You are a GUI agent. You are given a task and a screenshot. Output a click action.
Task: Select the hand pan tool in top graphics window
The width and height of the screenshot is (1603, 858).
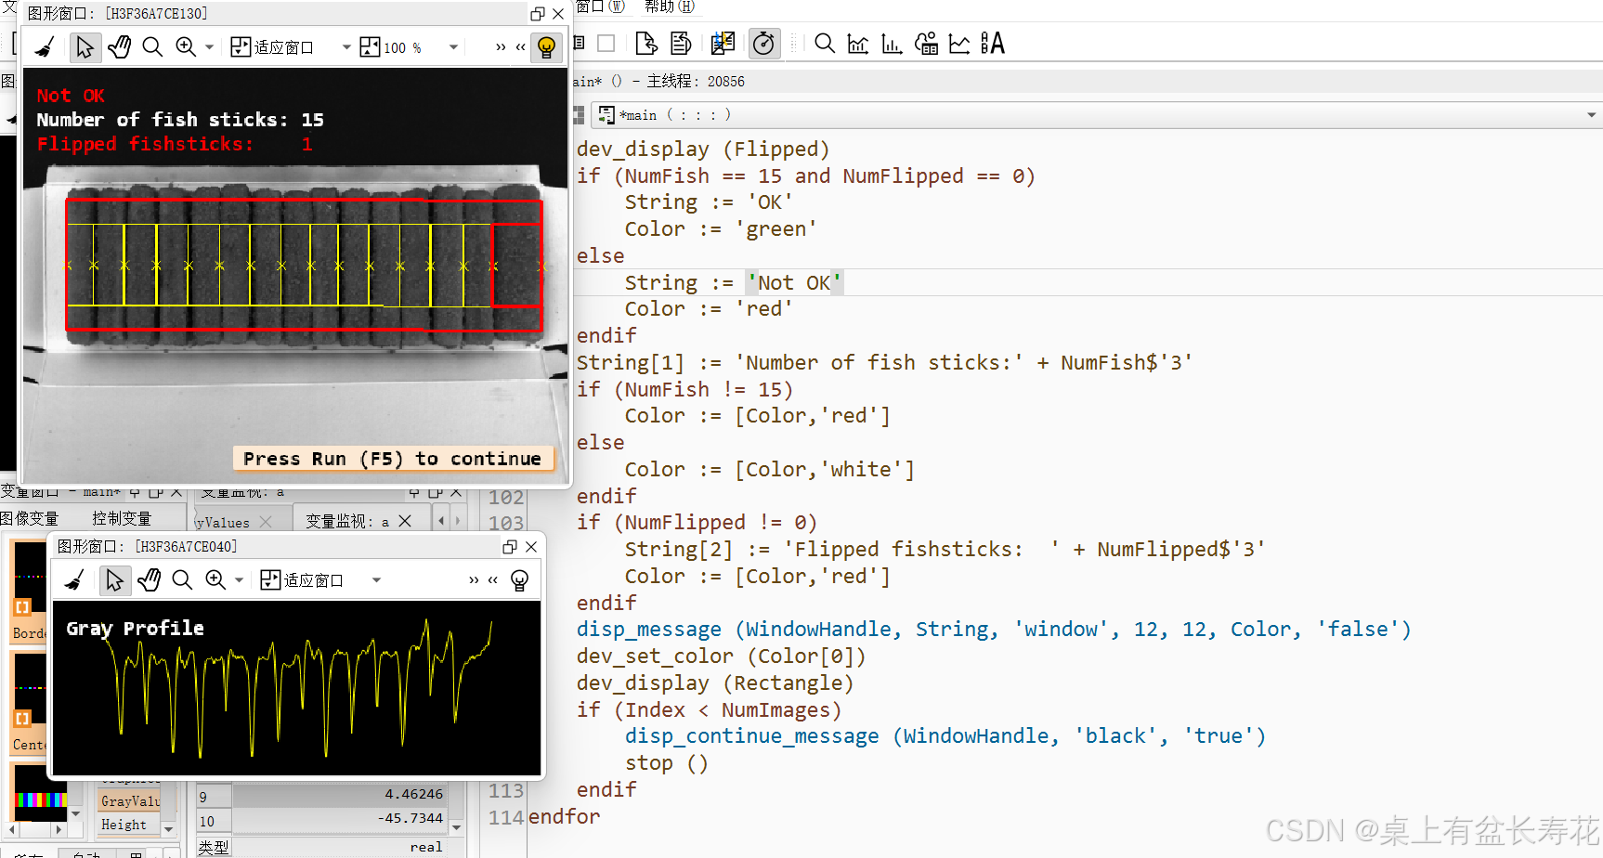[x=120, y=47]
